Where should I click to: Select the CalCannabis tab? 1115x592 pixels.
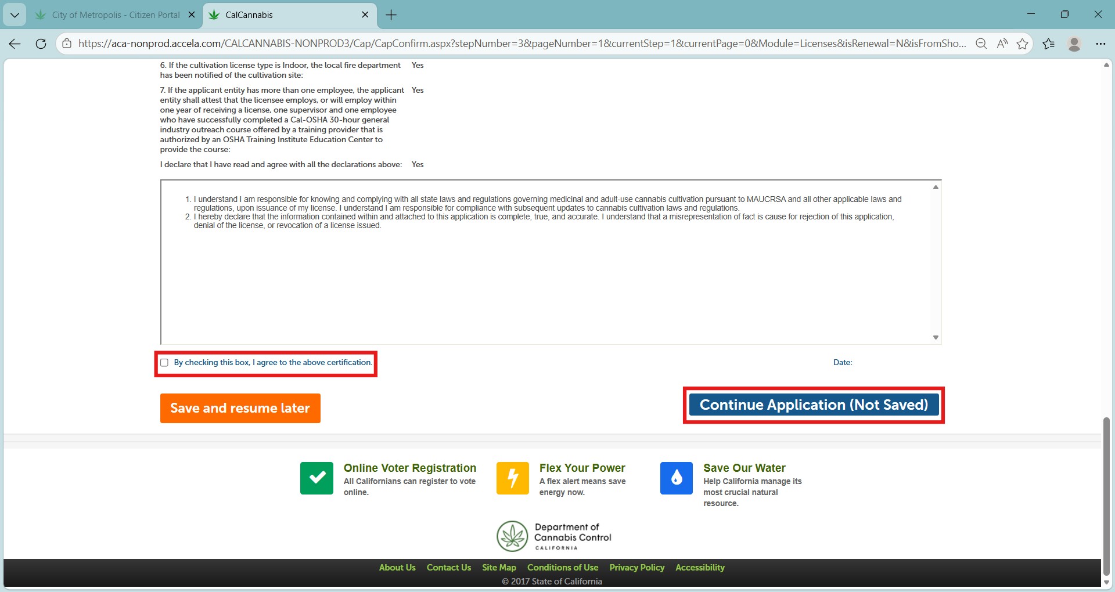[x=289, y=15]
